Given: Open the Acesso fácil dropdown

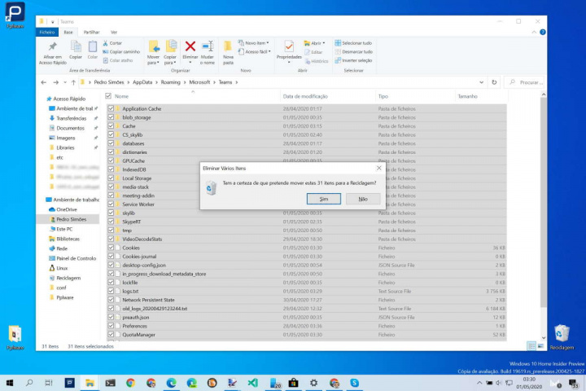Looking at the screenshot, I should pyautogui.click(x=256, y=51).
